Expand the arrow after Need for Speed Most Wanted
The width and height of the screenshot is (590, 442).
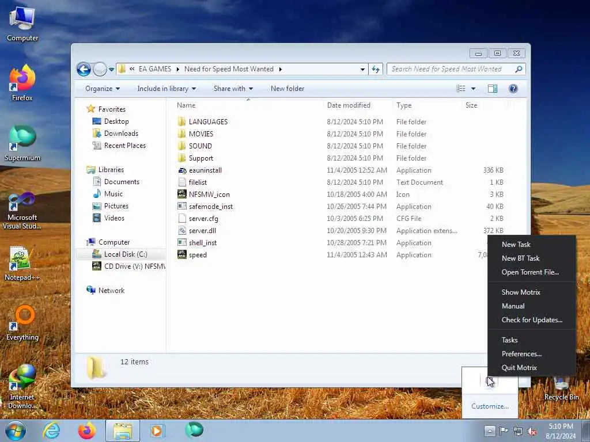281,69
